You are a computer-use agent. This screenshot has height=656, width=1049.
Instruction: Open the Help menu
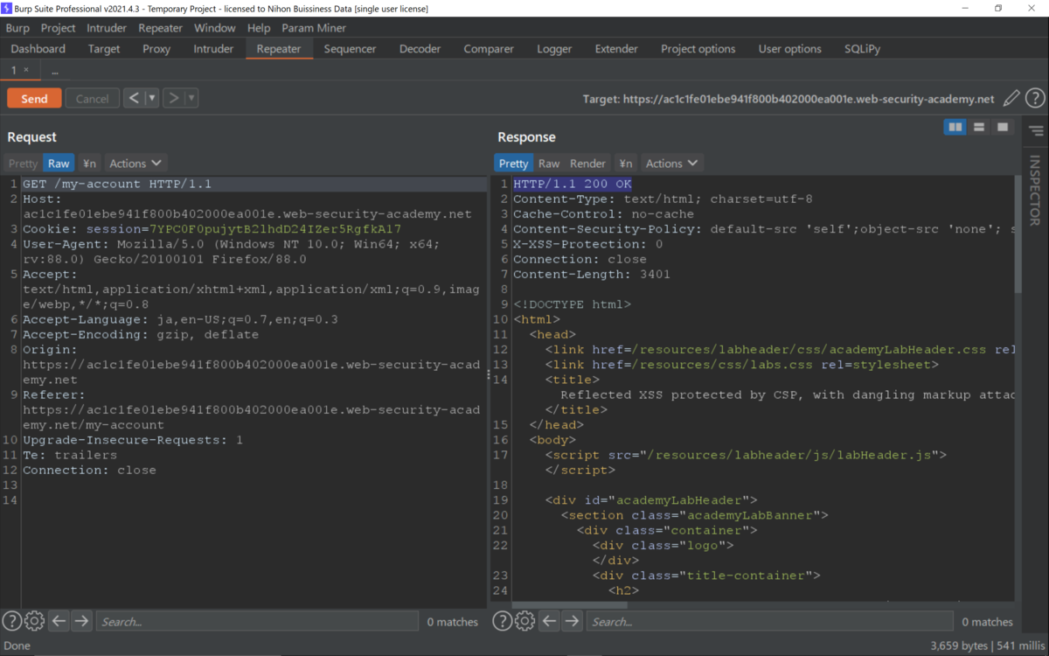pyautogui.click(x=259, y=28)
